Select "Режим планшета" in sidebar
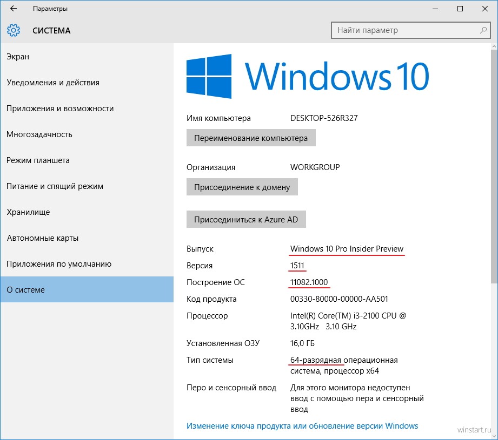This screenshot has height=440, width=498. pos(87,160)
